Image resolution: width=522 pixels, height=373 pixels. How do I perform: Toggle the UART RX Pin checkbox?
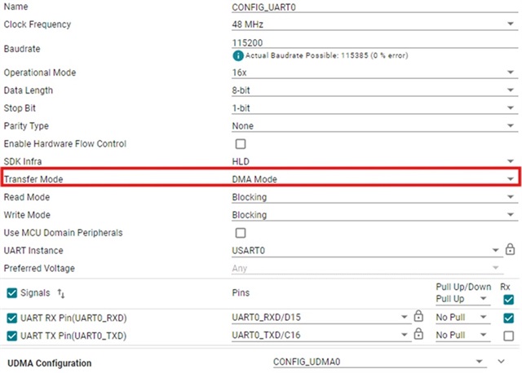pyautogui.click(x=12, y=318)
